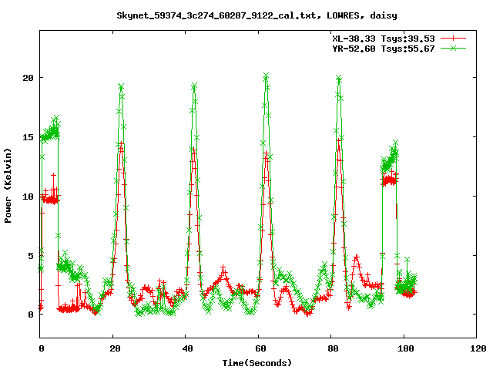493x370 pixels.
Task: Select the legend entry XL-38.33 Tsys:39.53
Action: coord(384,39)
